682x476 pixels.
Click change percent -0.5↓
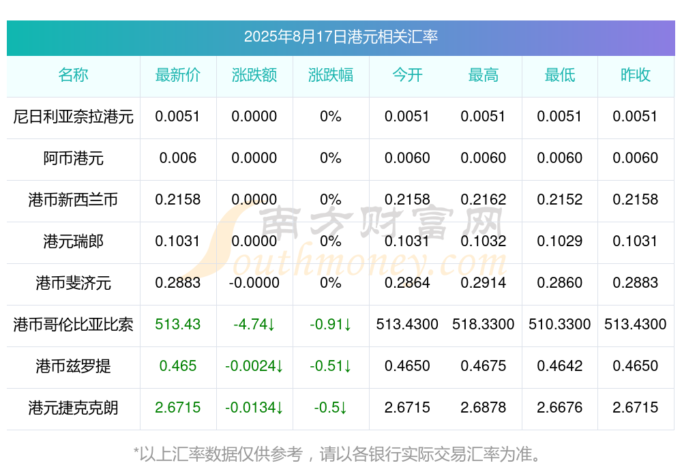pyautogui.click(x=331, y=408)
